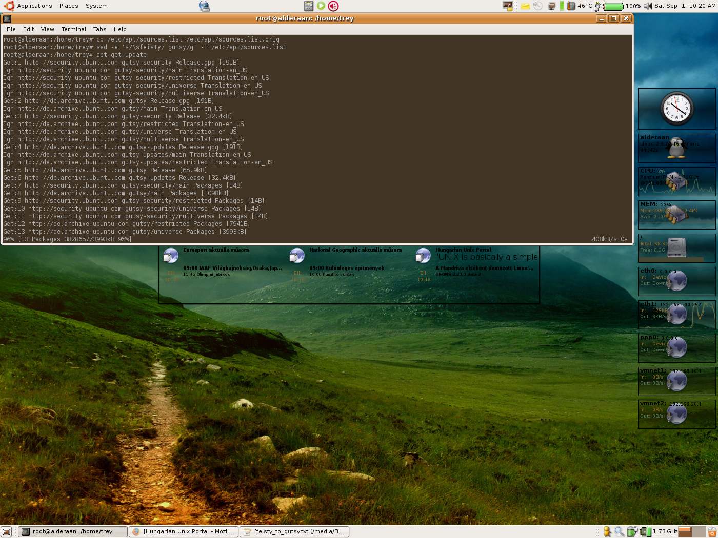Screen dimensions: 718x538
Task: Click the Eurosport aktuális műsora heading
Action: [216, 250]
